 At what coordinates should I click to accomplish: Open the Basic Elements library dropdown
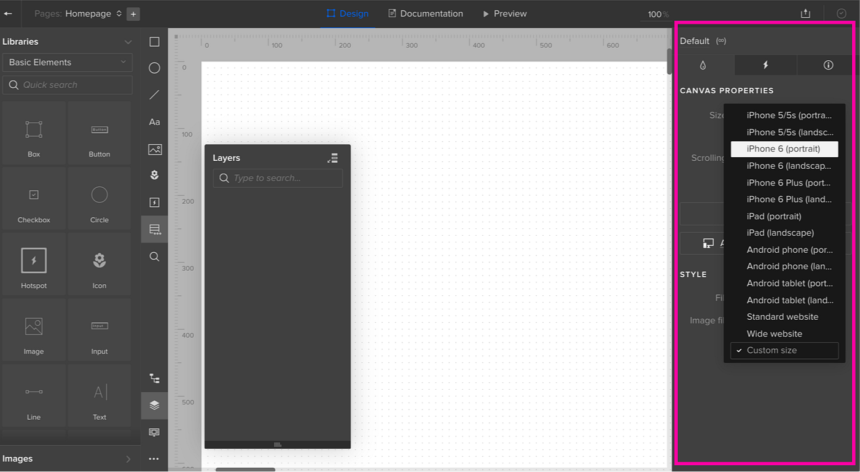point(68,62)
